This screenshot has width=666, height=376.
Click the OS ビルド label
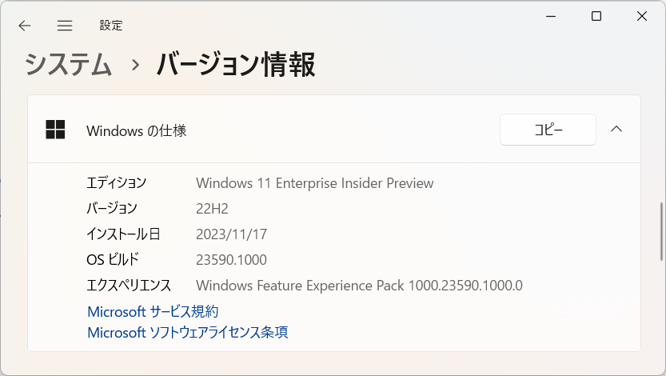pyautogui.click(x=113, y=259)
